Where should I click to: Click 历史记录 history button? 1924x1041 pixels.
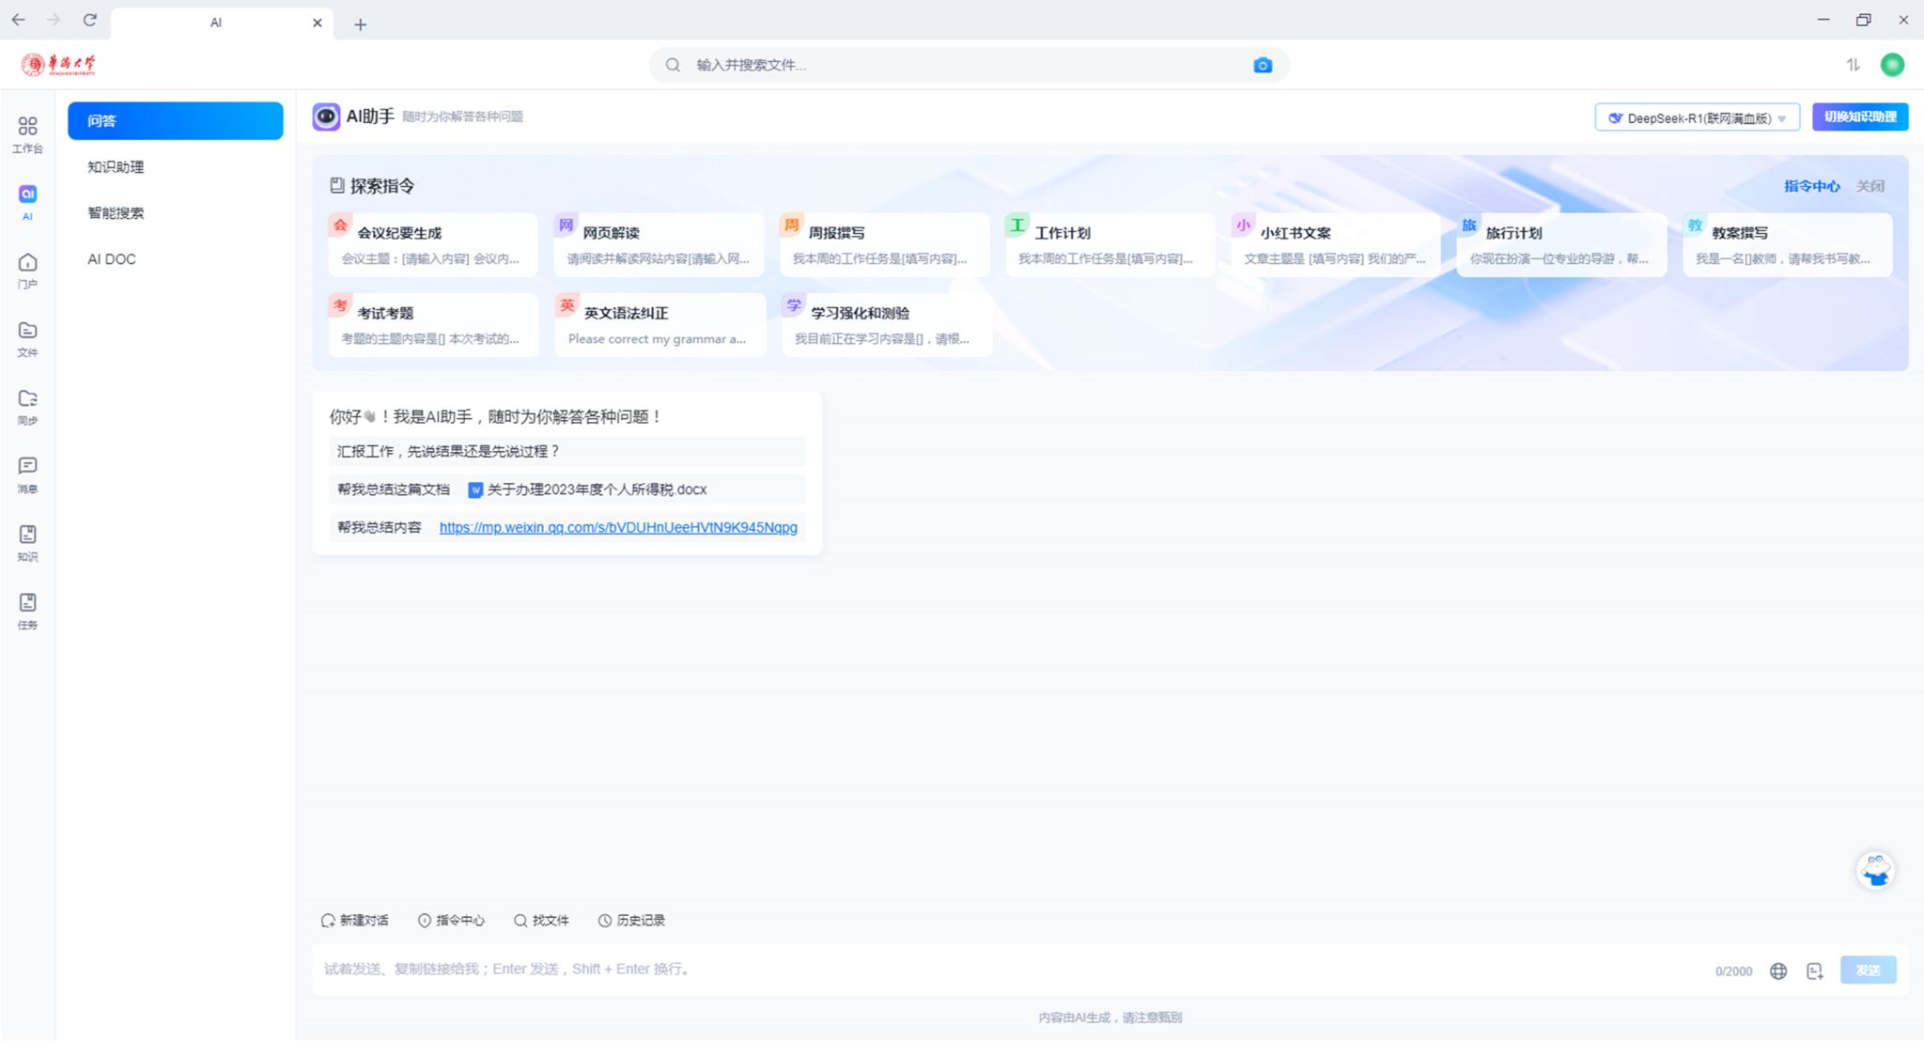pos(631,921)
